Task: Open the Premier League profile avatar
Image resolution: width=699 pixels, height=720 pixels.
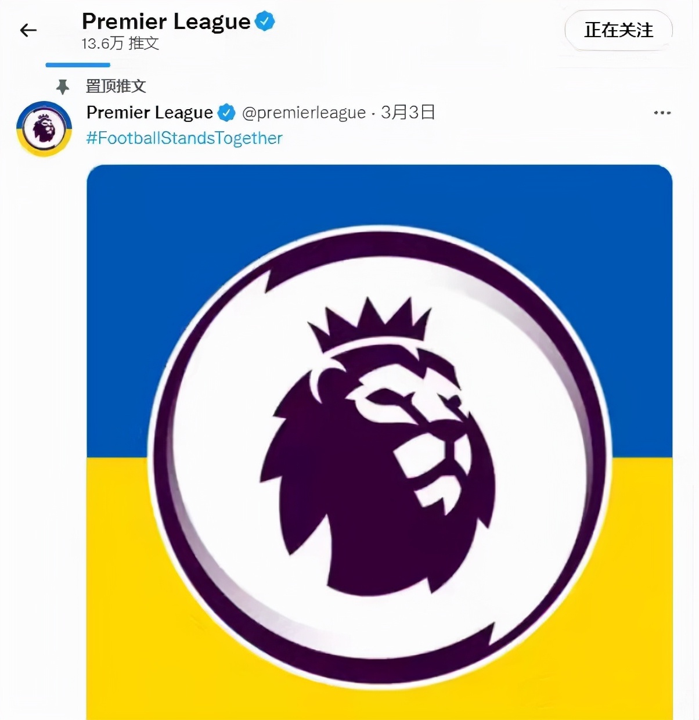Action: click(44, 129)
